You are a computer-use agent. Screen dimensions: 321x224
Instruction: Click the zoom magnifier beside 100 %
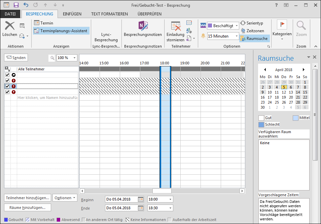[x=52, y=58]
